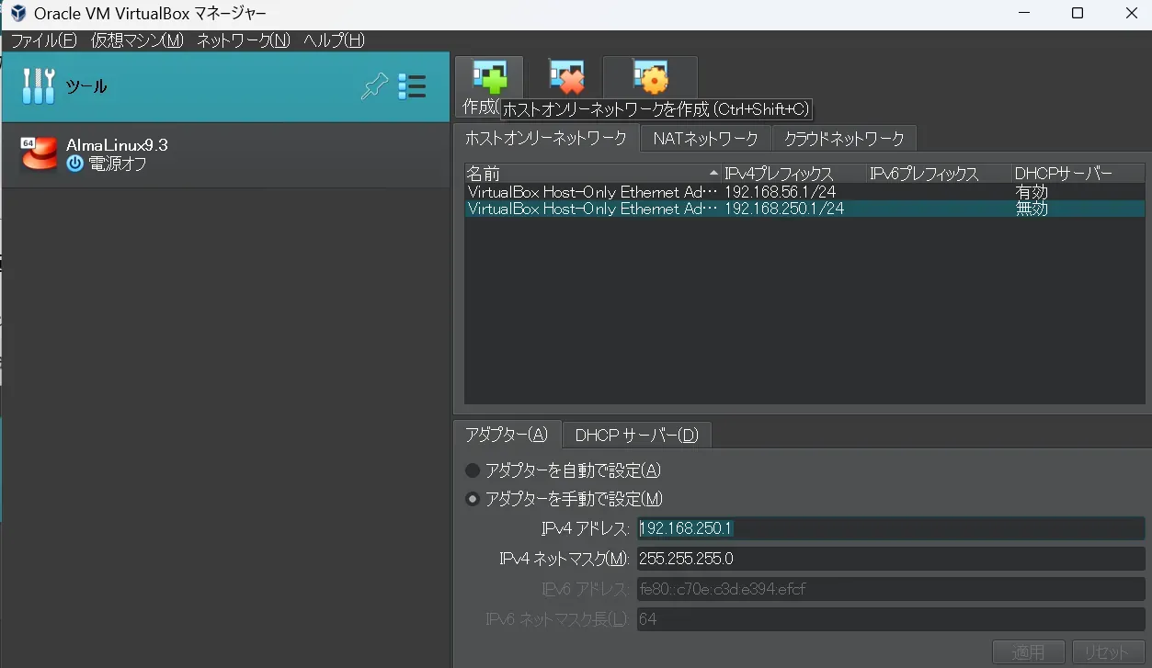Image resolution: width=1152 pixels, height=668 pixels.
Task: Click the VirtualBox logo in the title bar
Action: coord(17,14)
